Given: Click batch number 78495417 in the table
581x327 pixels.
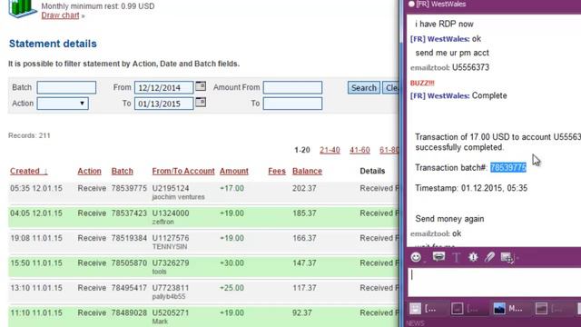Looking at the screenshot, I should click(129, 288).
